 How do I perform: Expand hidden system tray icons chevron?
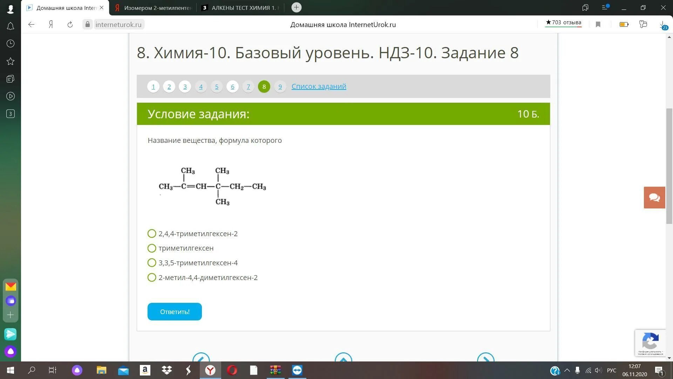click(x=567, y=370)
